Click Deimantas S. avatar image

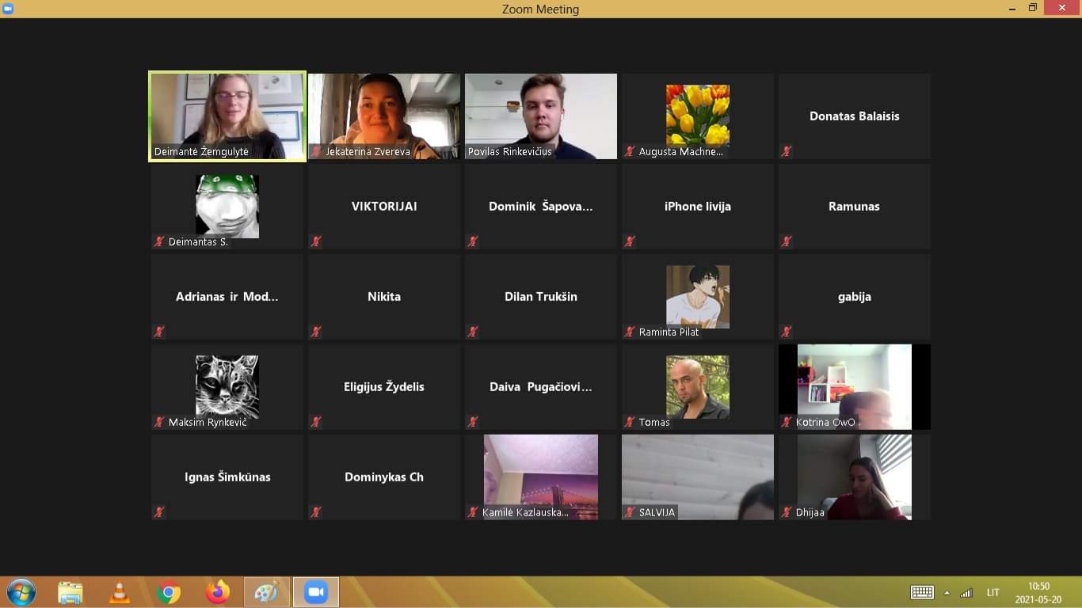[227, 206]
